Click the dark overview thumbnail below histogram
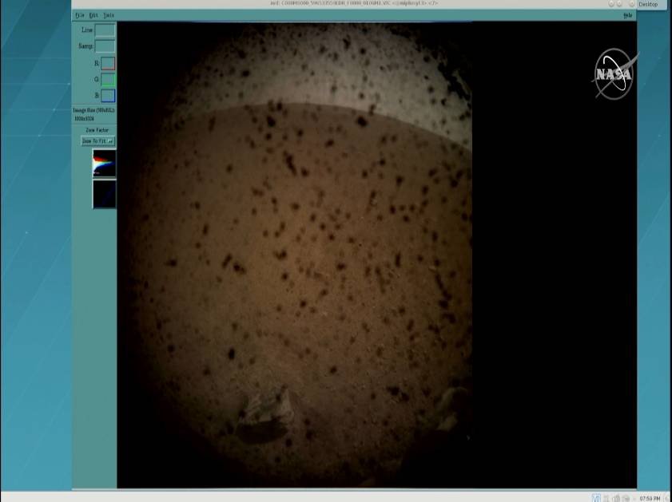 pos(104,194)
